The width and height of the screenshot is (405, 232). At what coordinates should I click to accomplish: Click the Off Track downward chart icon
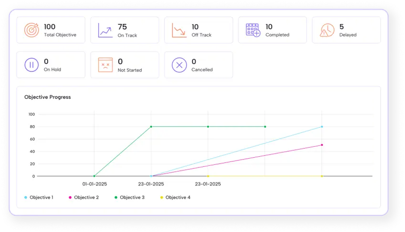click(179, 30)
